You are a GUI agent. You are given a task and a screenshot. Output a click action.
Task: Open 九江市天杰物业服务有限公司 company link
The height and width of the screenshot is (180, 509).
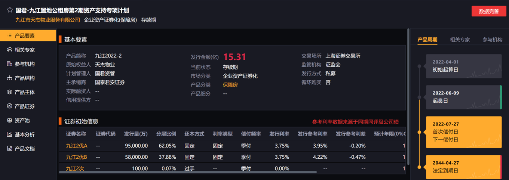click(x=48, y=20)
